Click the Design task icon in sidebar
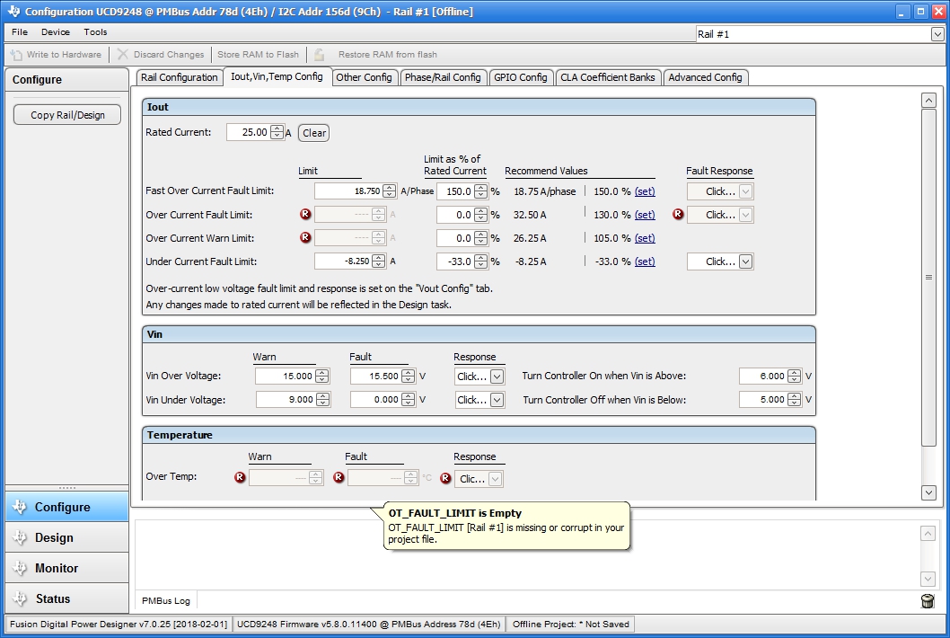Screen dimensions: 950x638 20,537
